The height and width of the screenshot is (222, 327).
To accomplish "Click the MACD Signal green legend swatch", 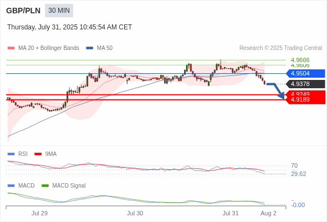I will click(x=45, y=186).
